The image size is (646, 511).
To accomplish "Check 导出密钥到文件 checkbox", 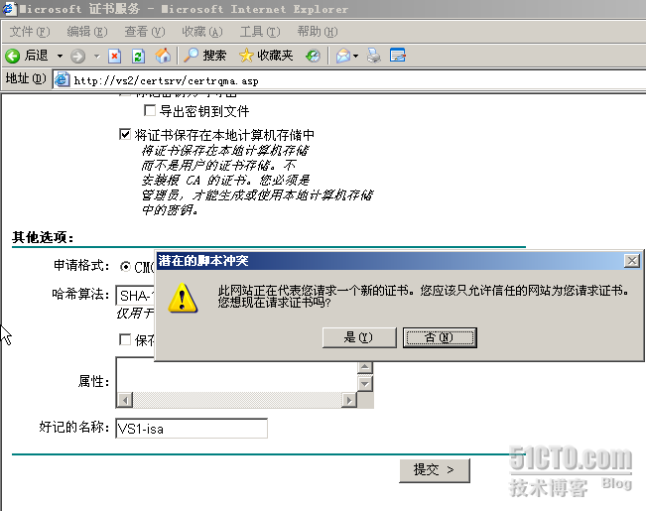I will click(x=150, y=110).
